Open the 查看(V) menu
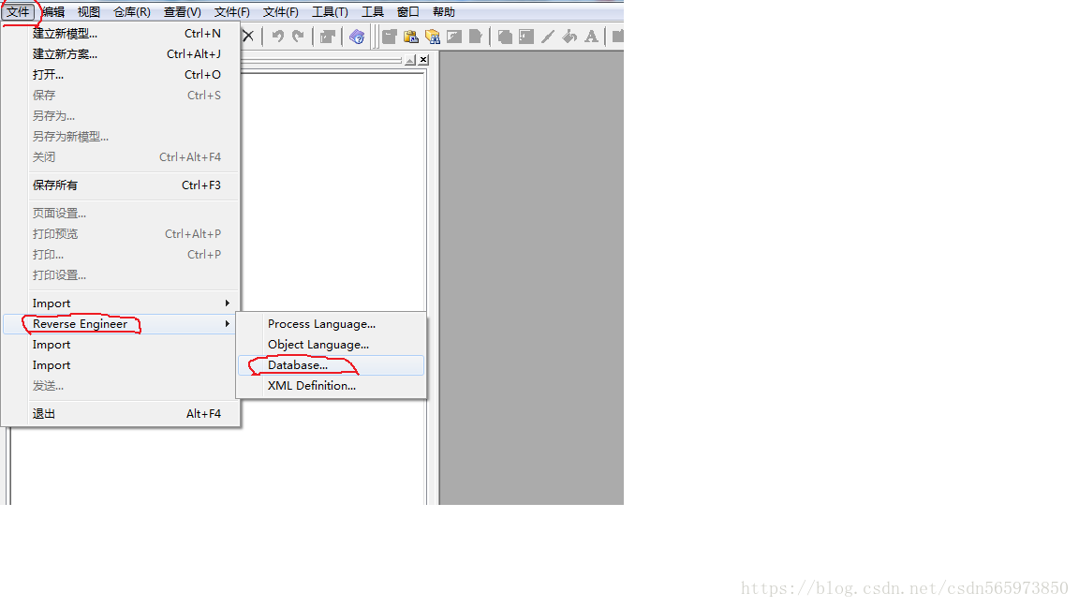The image size is (1079, 607). pyautogui.click(x=183, y=11)
